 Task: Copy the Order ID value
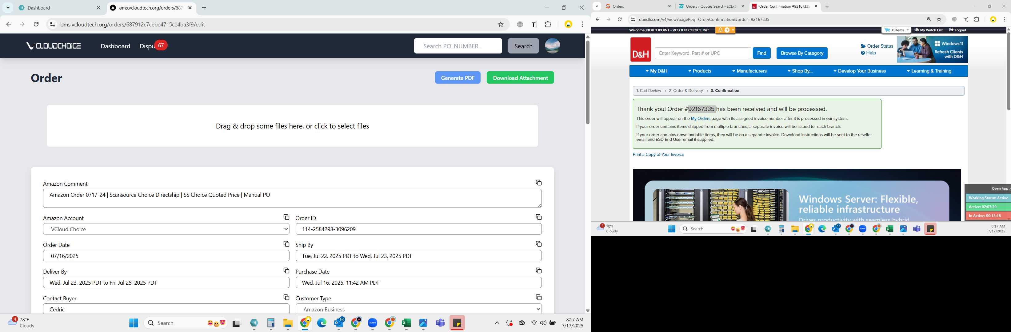[x=538, y=217]
